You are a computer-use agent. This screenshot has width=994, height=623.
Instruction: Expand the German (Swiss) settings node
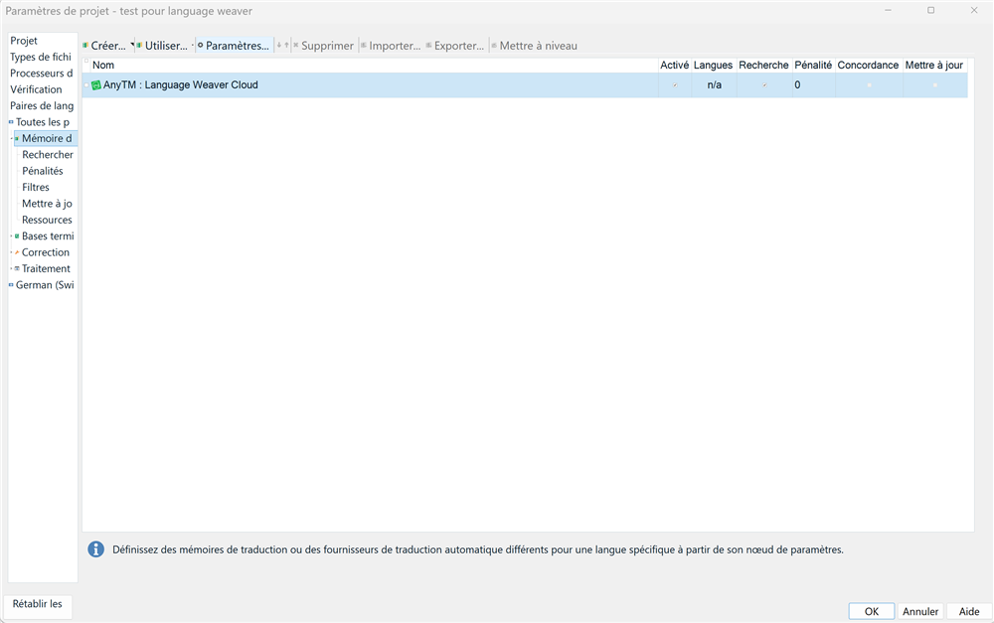[x=9, y=284]
